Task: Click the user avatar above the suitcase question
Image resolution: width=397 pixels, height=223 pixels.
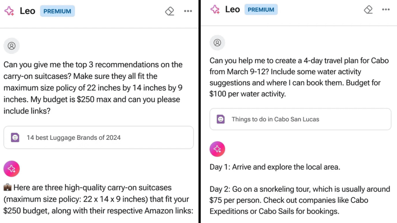Action: pos(12,46)
